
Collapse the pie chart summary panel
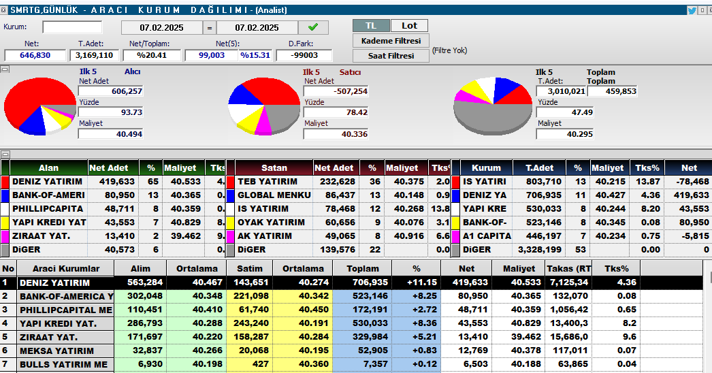[x=5, y=69]
